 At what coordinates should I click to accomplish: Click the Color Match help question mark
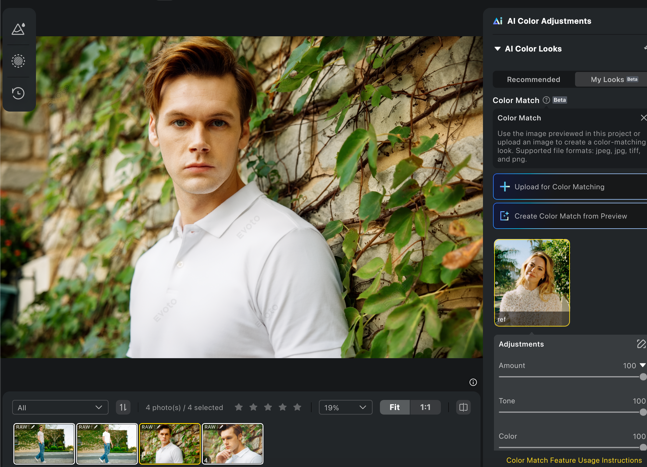click(546, 100)
